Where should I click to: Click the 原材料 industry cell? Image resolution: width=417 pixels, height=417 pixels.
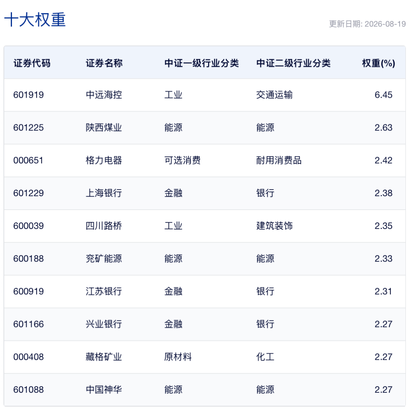coord(178,357)
